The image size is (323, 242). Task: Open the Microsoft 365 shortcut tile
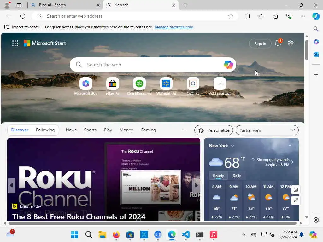pyautogui.click(x=86, y=84)
